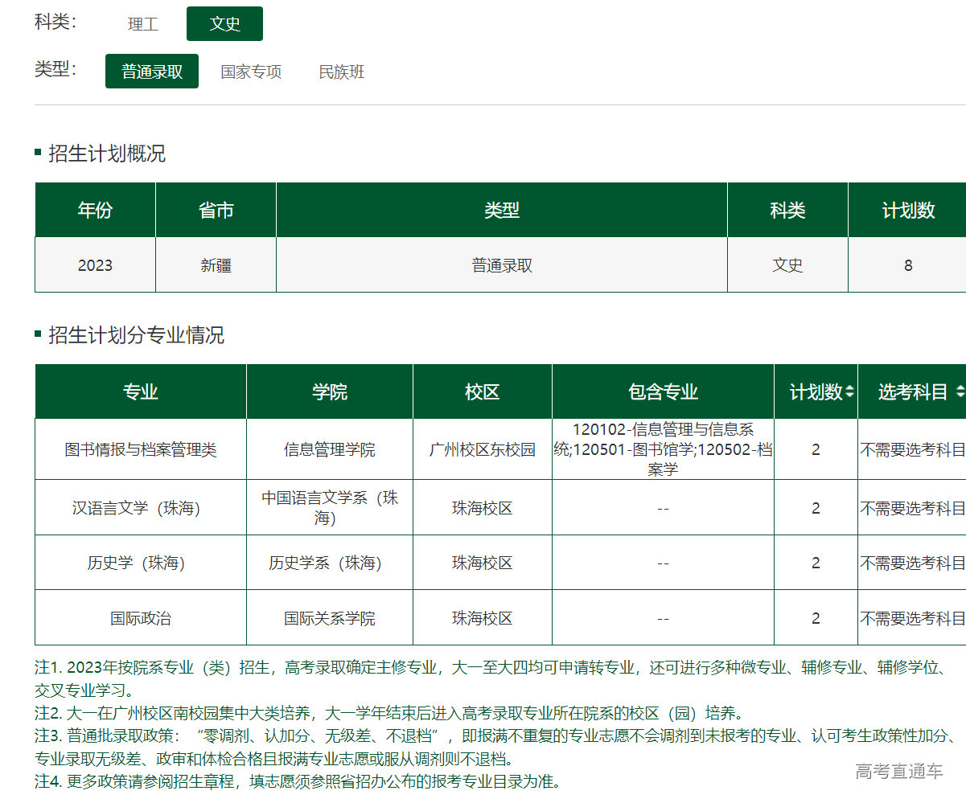This screenshot has width=966, height=803.
Task: Click the 校区 column header
Action: pos(483,392)
